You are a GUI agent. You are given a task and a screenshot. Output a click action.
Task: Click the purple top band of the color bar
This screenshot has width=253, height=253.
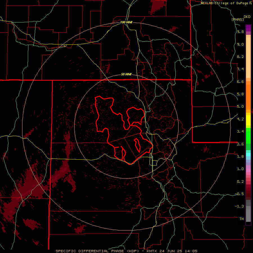[248, 28]
